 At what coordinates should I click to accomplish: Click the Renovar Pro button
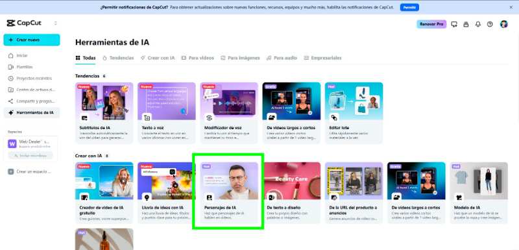pos(431,24)
